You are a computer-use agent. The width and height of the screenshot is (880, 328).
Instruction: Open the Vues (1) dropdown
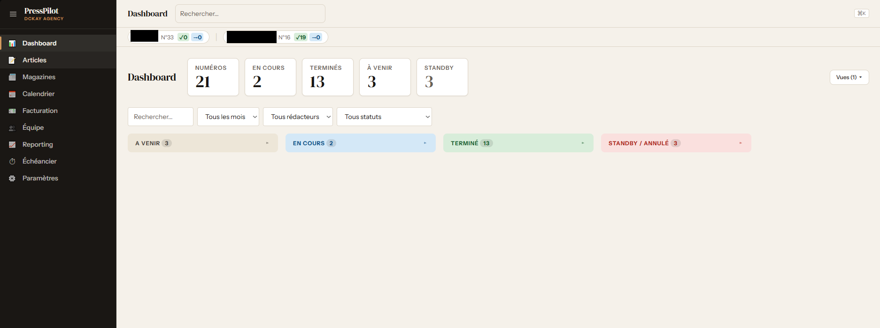(849, 77)
